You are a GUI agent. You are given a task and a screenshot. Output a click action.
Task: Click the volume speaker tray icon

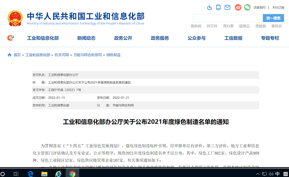271,174
